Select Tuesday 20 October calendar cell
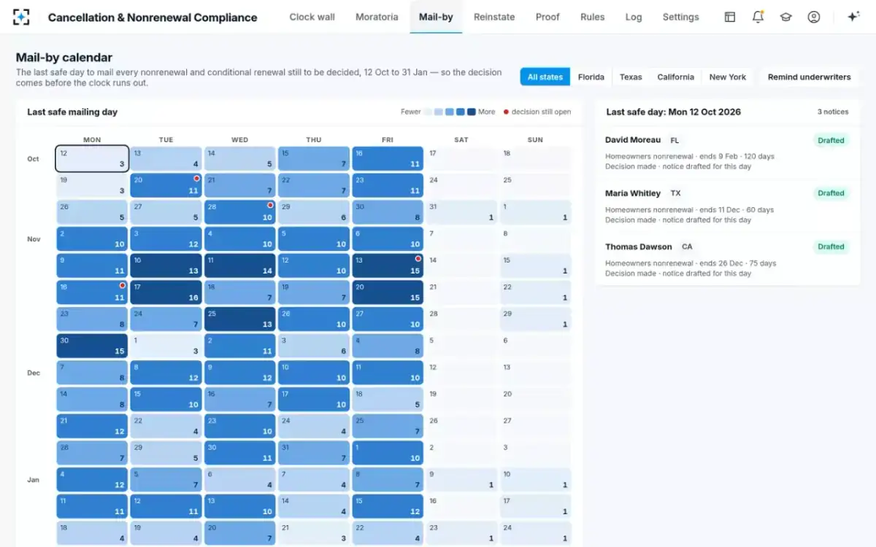Screen dimensions: 876x547 tap(166, 185)
